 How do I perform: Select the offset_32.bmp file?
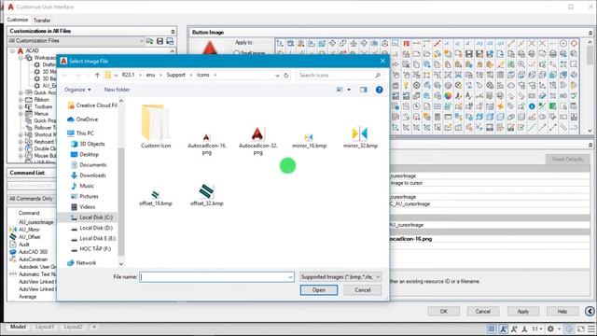click(207, 195)
